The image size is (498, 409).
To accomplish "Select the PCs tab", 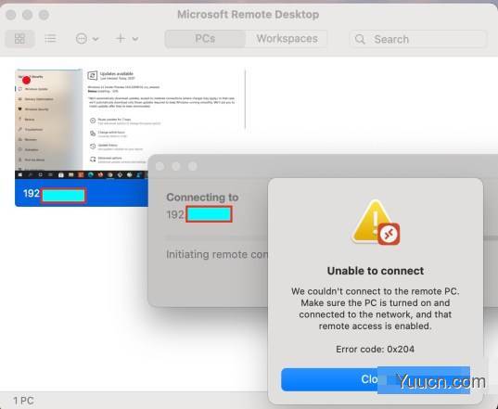I will [205, 39].
